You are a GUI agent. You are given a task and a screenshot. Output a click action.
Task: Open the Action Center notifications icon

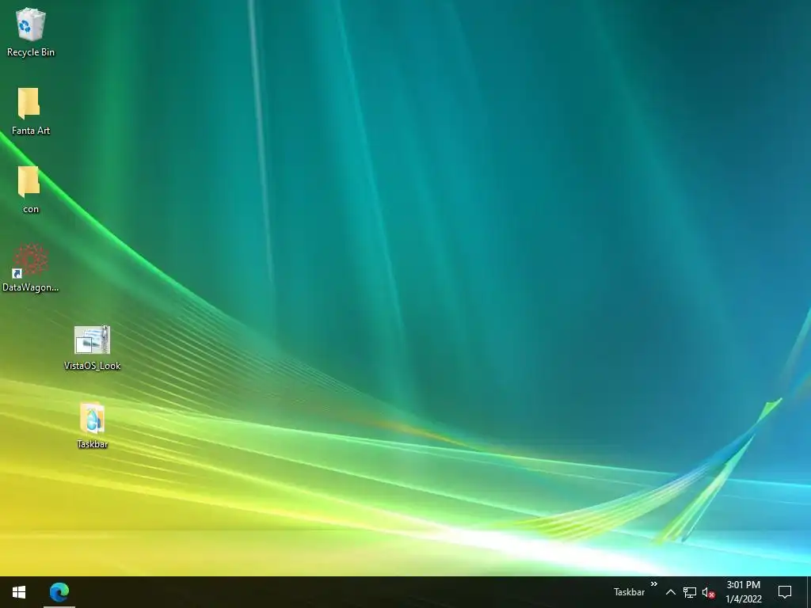coord(785,592)
